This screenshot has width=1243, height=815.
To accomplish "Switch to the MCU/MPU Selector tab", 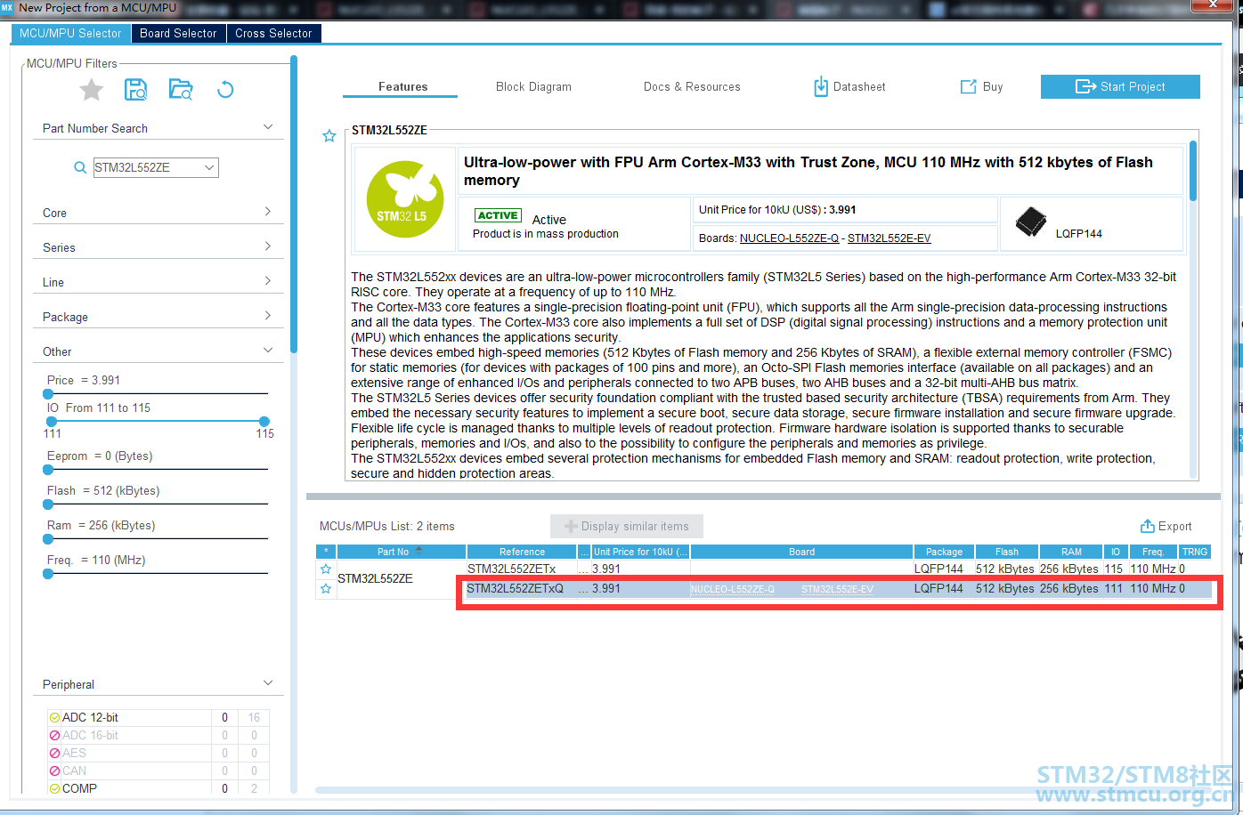I will click(x=70, y=33).
